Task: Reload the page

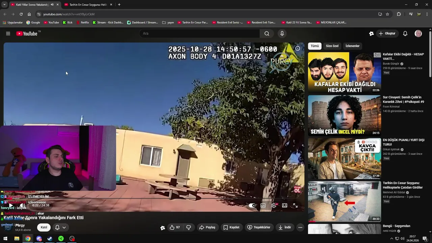Action: pos(21,14)
